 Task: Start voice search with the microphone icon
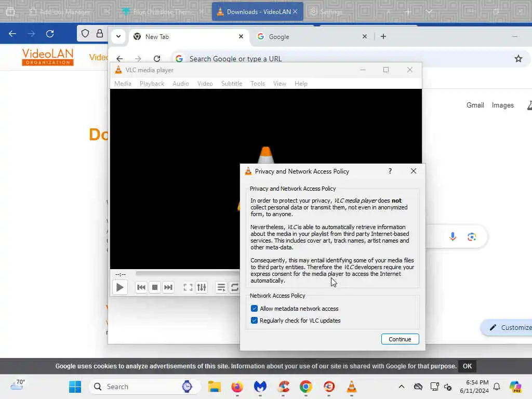click(453, 236)
